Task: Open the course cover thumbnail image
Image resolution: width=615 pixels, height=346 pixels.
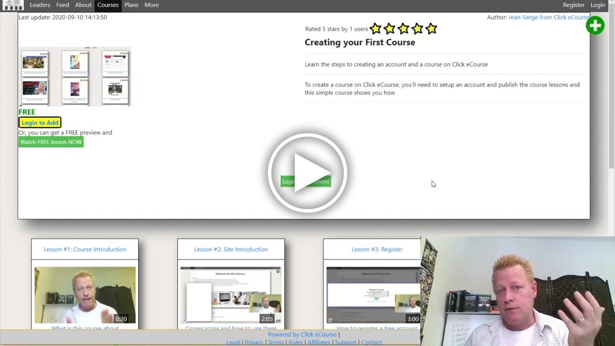Action: coord(74,76)
